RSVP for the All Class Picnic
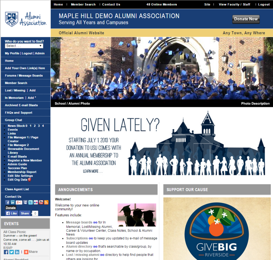Viewport: 273px width, 260px height. point(8,247)
